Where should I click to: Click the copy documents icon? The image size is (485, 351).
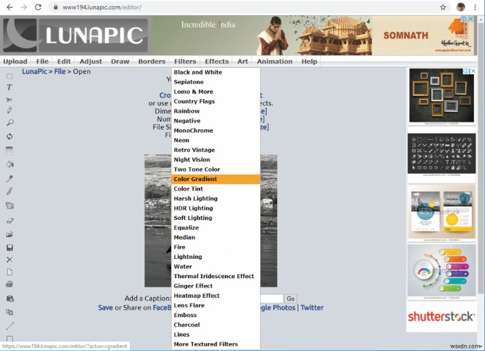10,312
